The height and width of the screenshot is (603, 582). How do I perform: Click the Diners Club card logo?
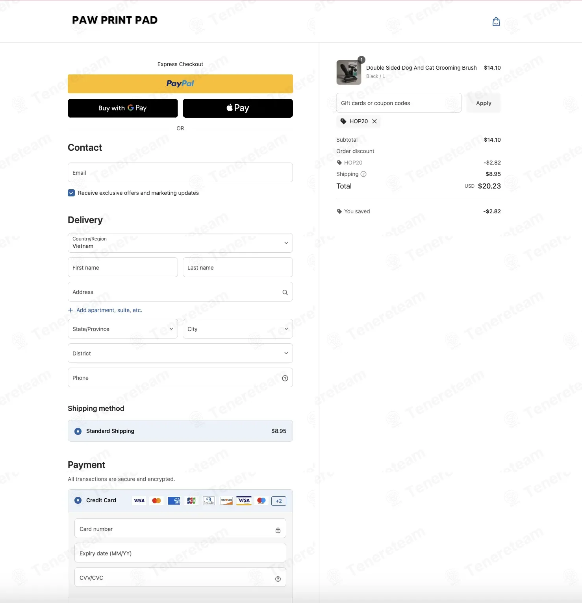[x=209, y=501]
